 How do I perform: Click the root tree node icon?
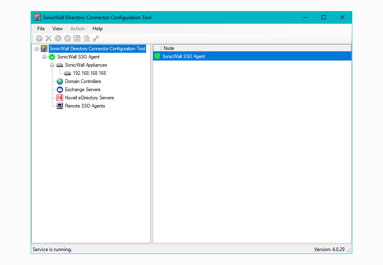tap(44, 49)
